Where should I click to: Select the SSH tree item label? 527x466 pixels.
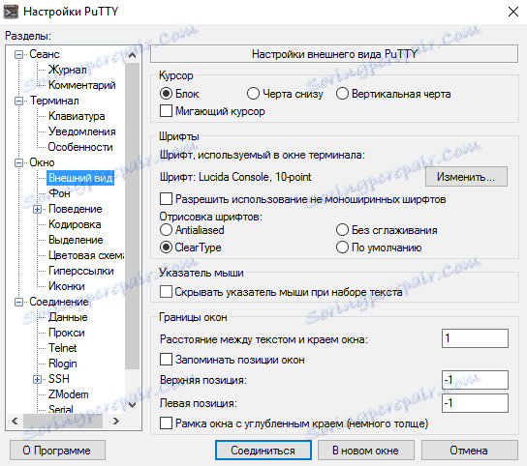pos(59,379)
